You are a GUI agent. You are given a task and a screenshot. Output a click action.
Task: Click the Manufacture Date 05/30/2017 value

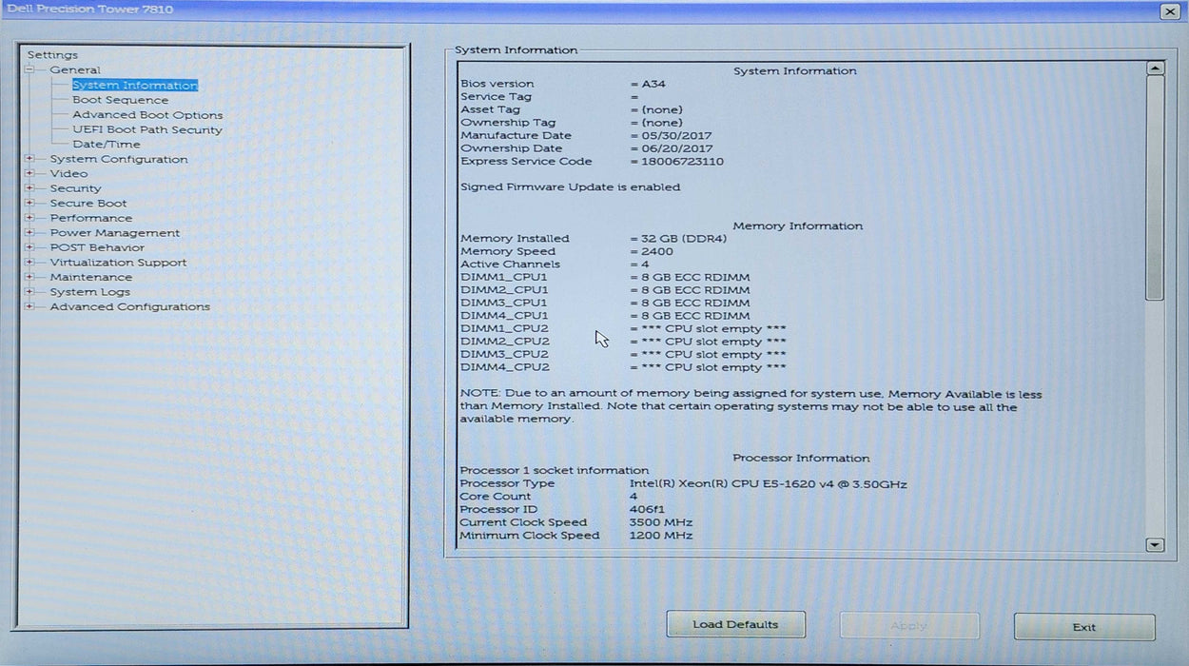click(x=676, y=136)
